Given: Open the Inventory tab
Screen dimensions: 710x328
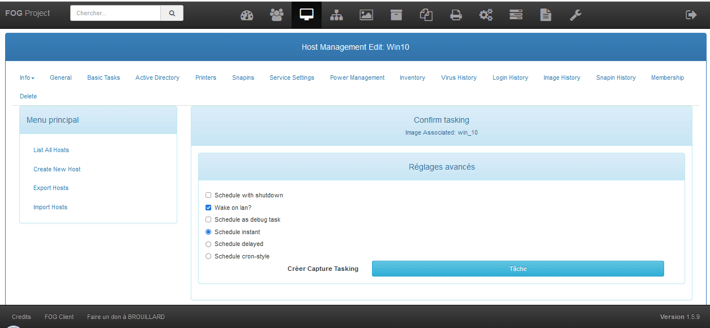Looking at the screenshot, I should pos(412,78).
